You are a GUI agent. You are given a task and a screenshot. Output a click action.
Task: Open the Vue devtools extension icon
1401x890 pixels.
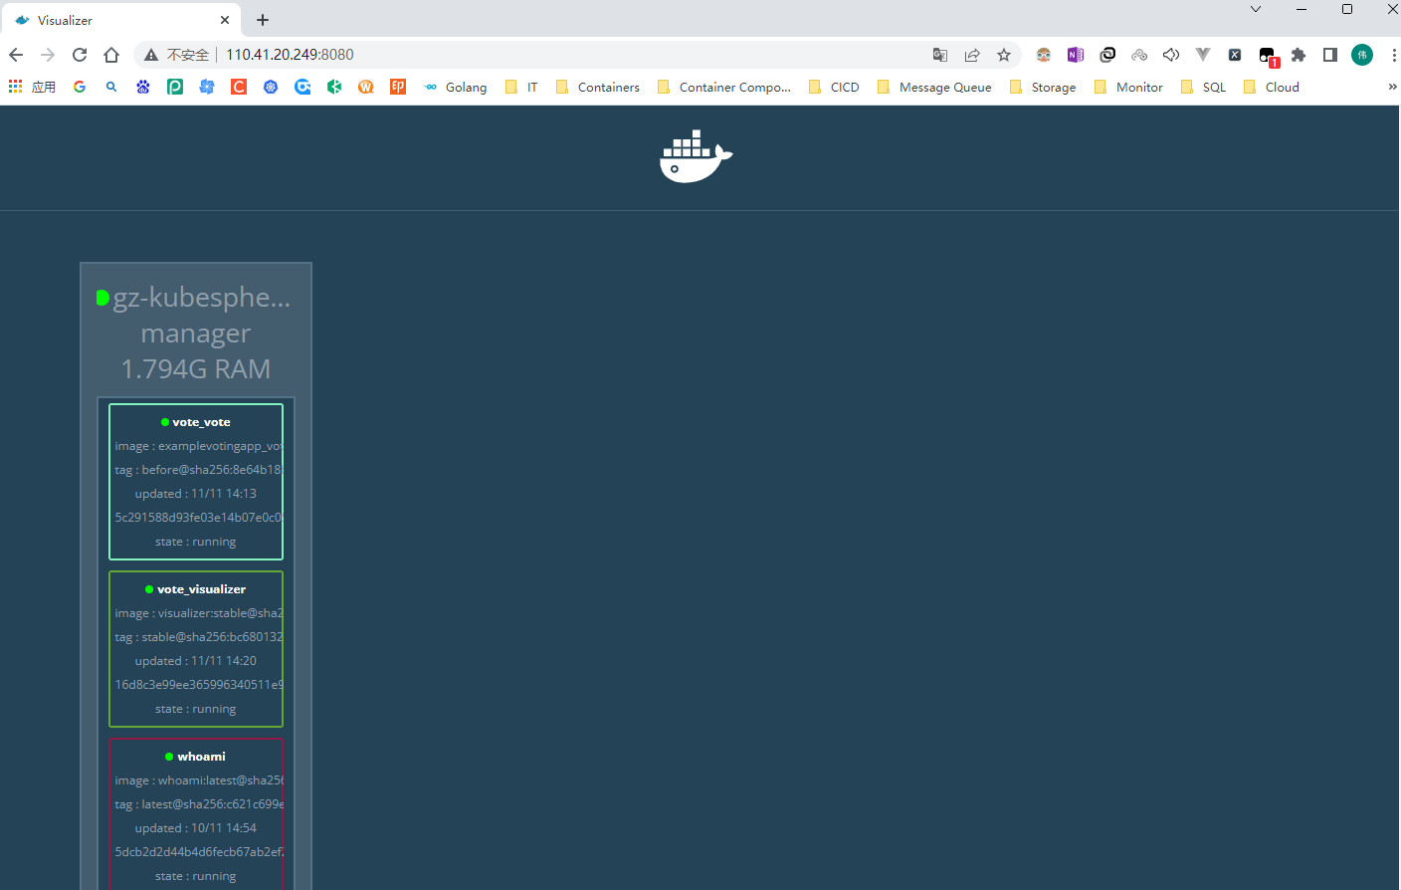tap(1203, 55)
